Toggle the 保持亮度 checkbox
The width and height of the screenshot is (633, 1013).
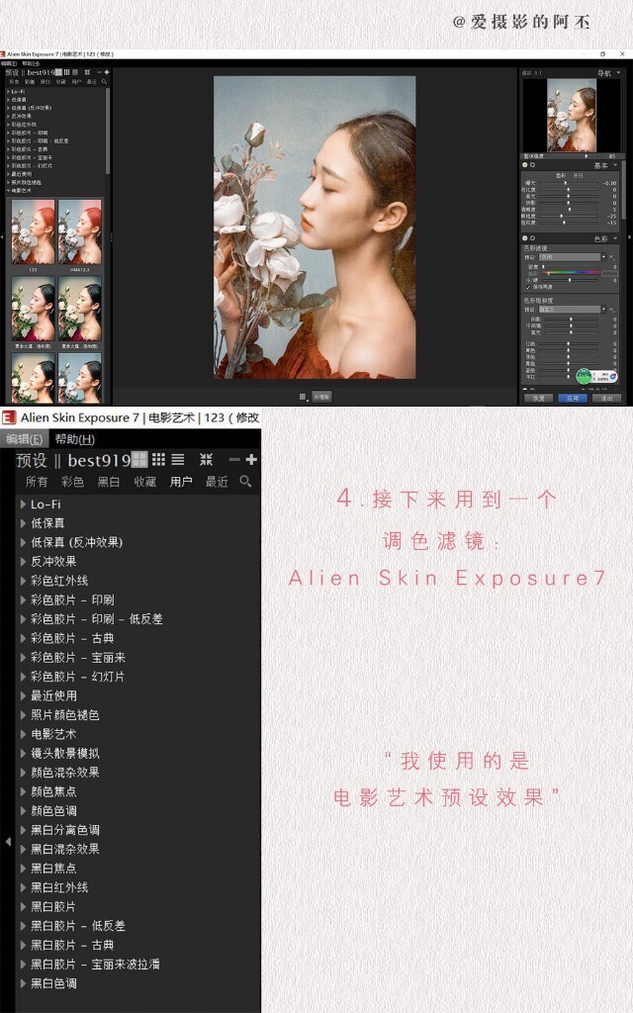528,288
